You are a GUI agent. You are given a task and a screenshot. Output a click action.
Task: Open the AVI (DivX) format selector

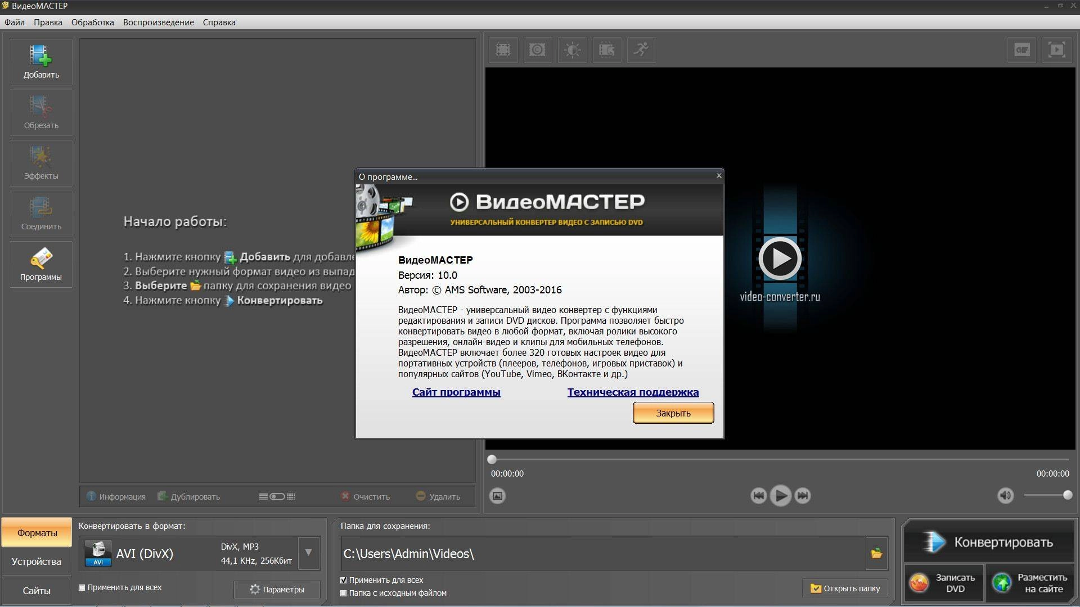(200, 554)
